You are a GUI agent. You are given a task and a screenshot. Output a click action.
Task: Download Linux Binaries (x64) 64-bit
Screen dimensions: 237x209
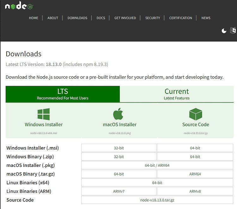click(157, 183)
